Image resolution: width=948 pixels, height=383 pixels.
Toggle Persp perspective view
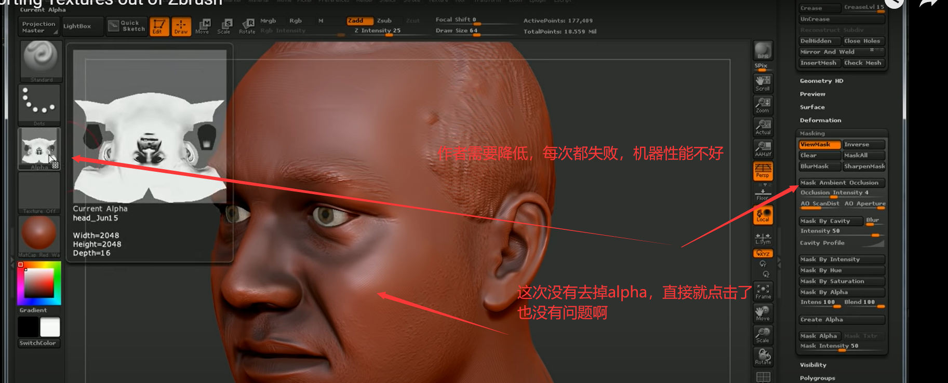click(x=763, y=171)
